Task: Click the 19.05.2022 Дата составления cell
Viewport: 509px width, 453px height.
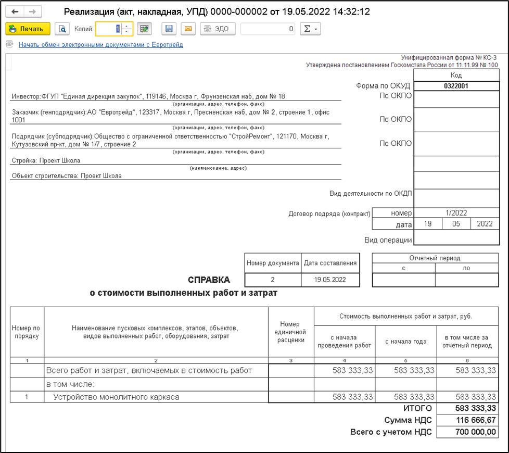Action: click(330, 280)
